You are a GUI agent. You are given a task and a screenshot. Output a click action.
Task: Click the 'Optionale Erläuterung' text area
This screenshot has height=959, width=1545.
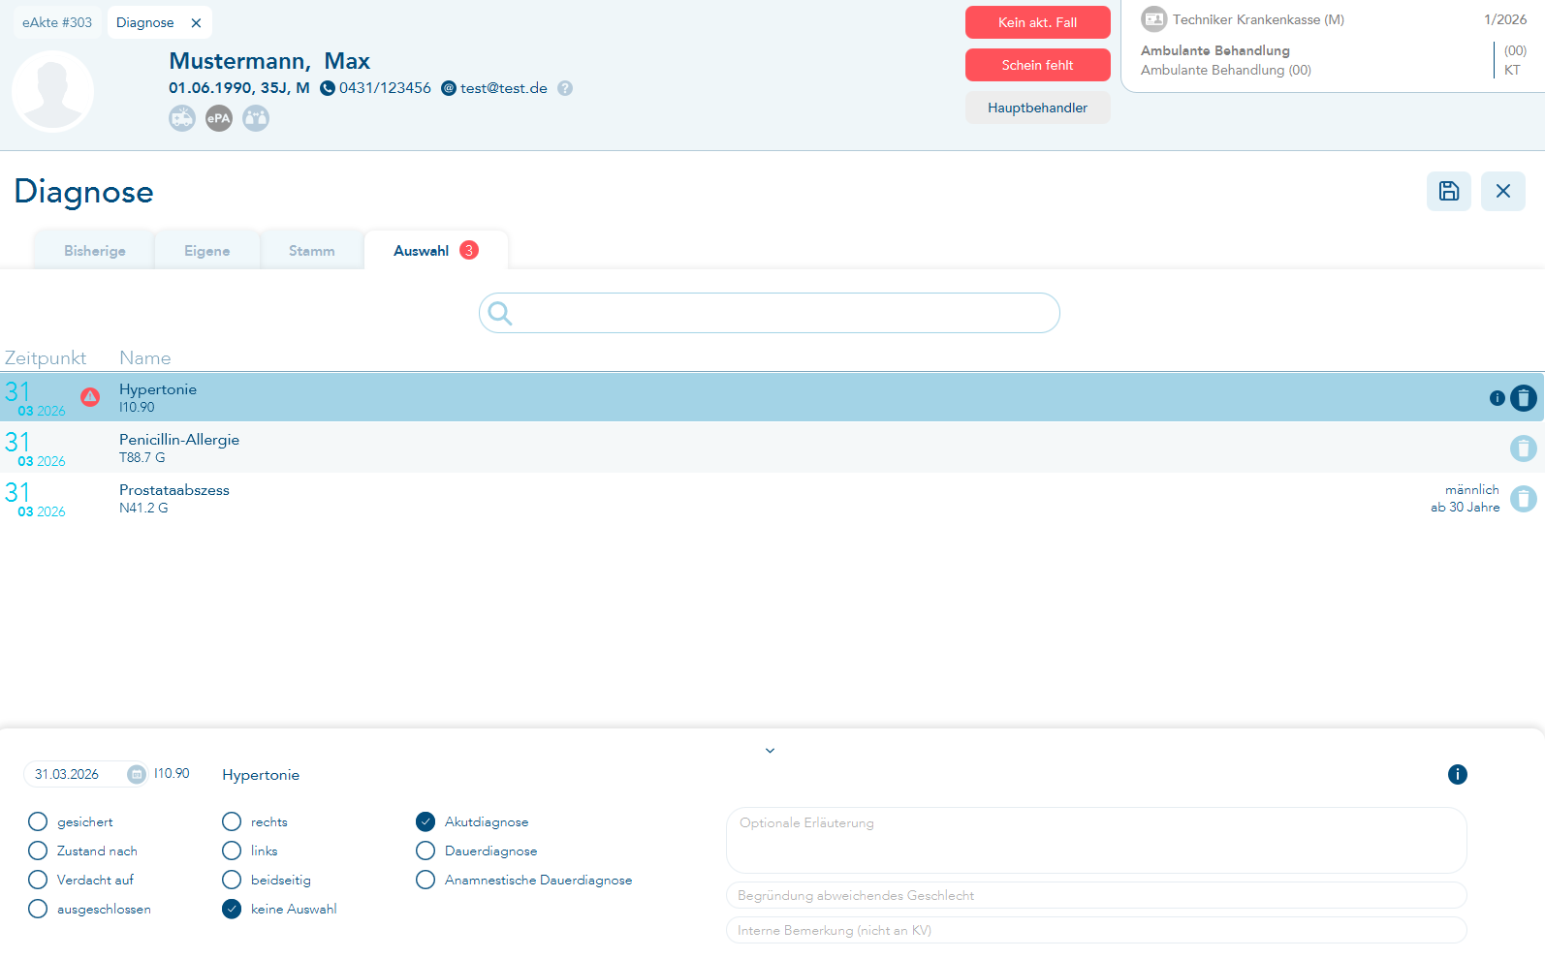point(1095,840)
